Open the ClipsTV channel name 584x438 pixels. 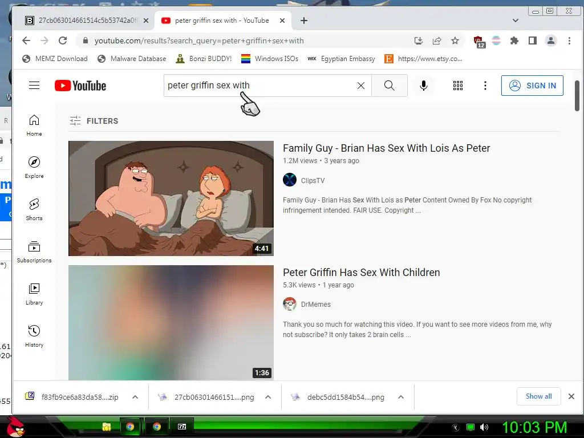point(313,180)
